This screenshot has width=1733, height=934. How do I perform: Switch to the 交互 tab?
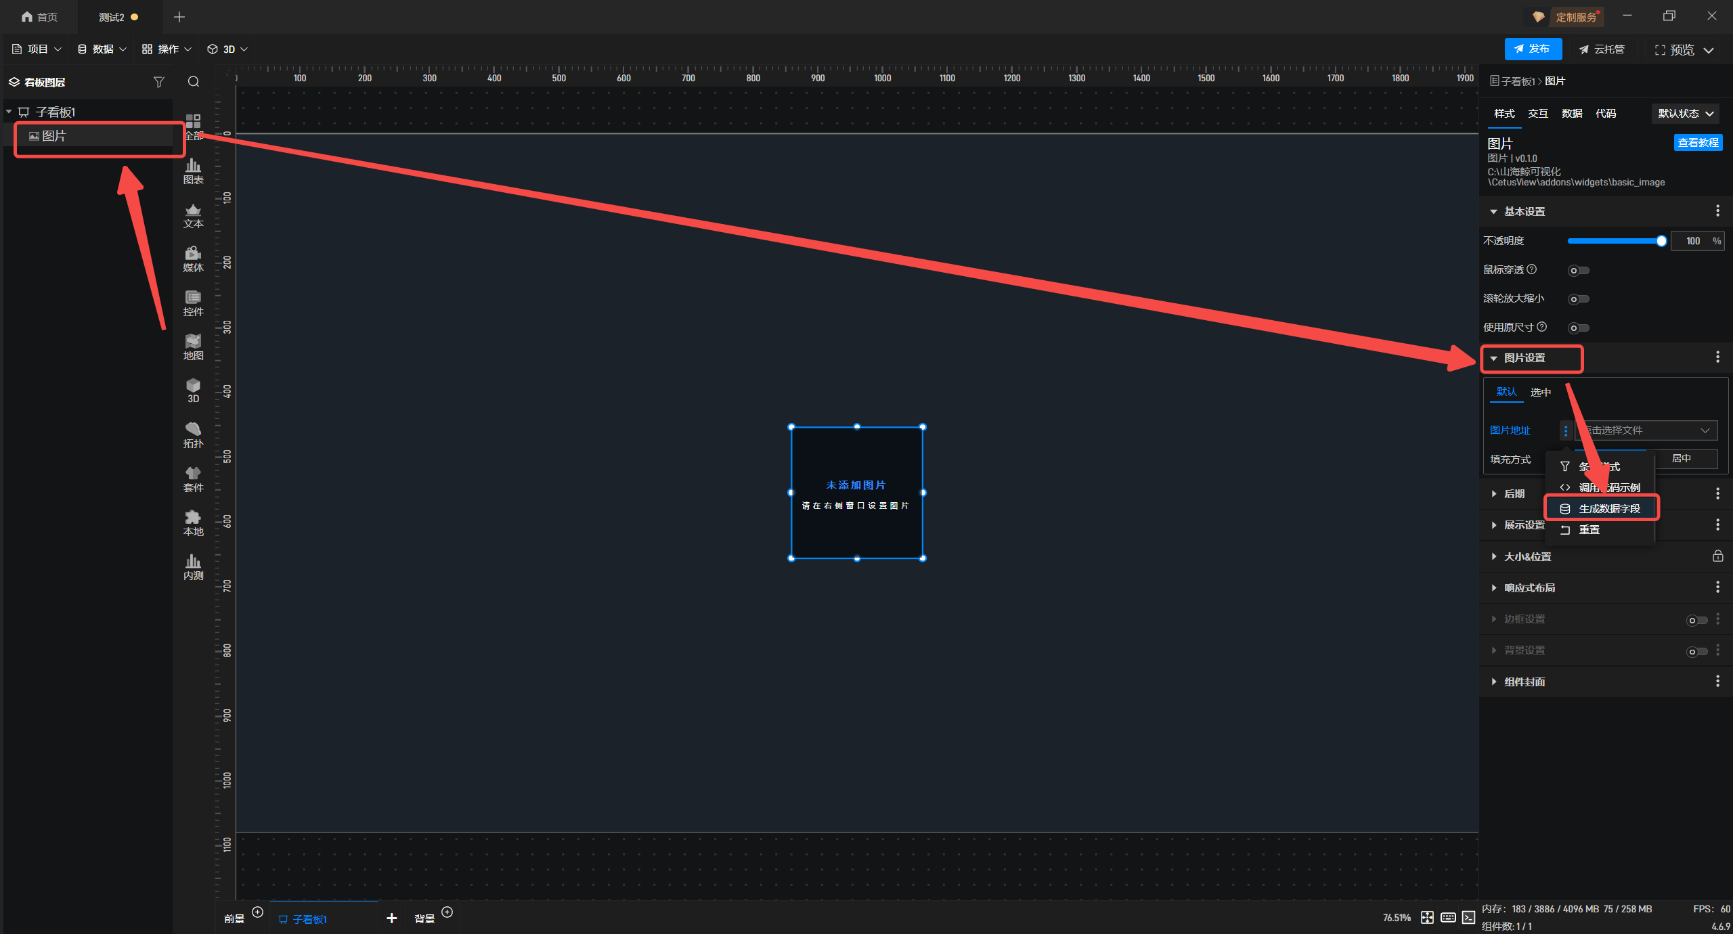[1537, 114]
